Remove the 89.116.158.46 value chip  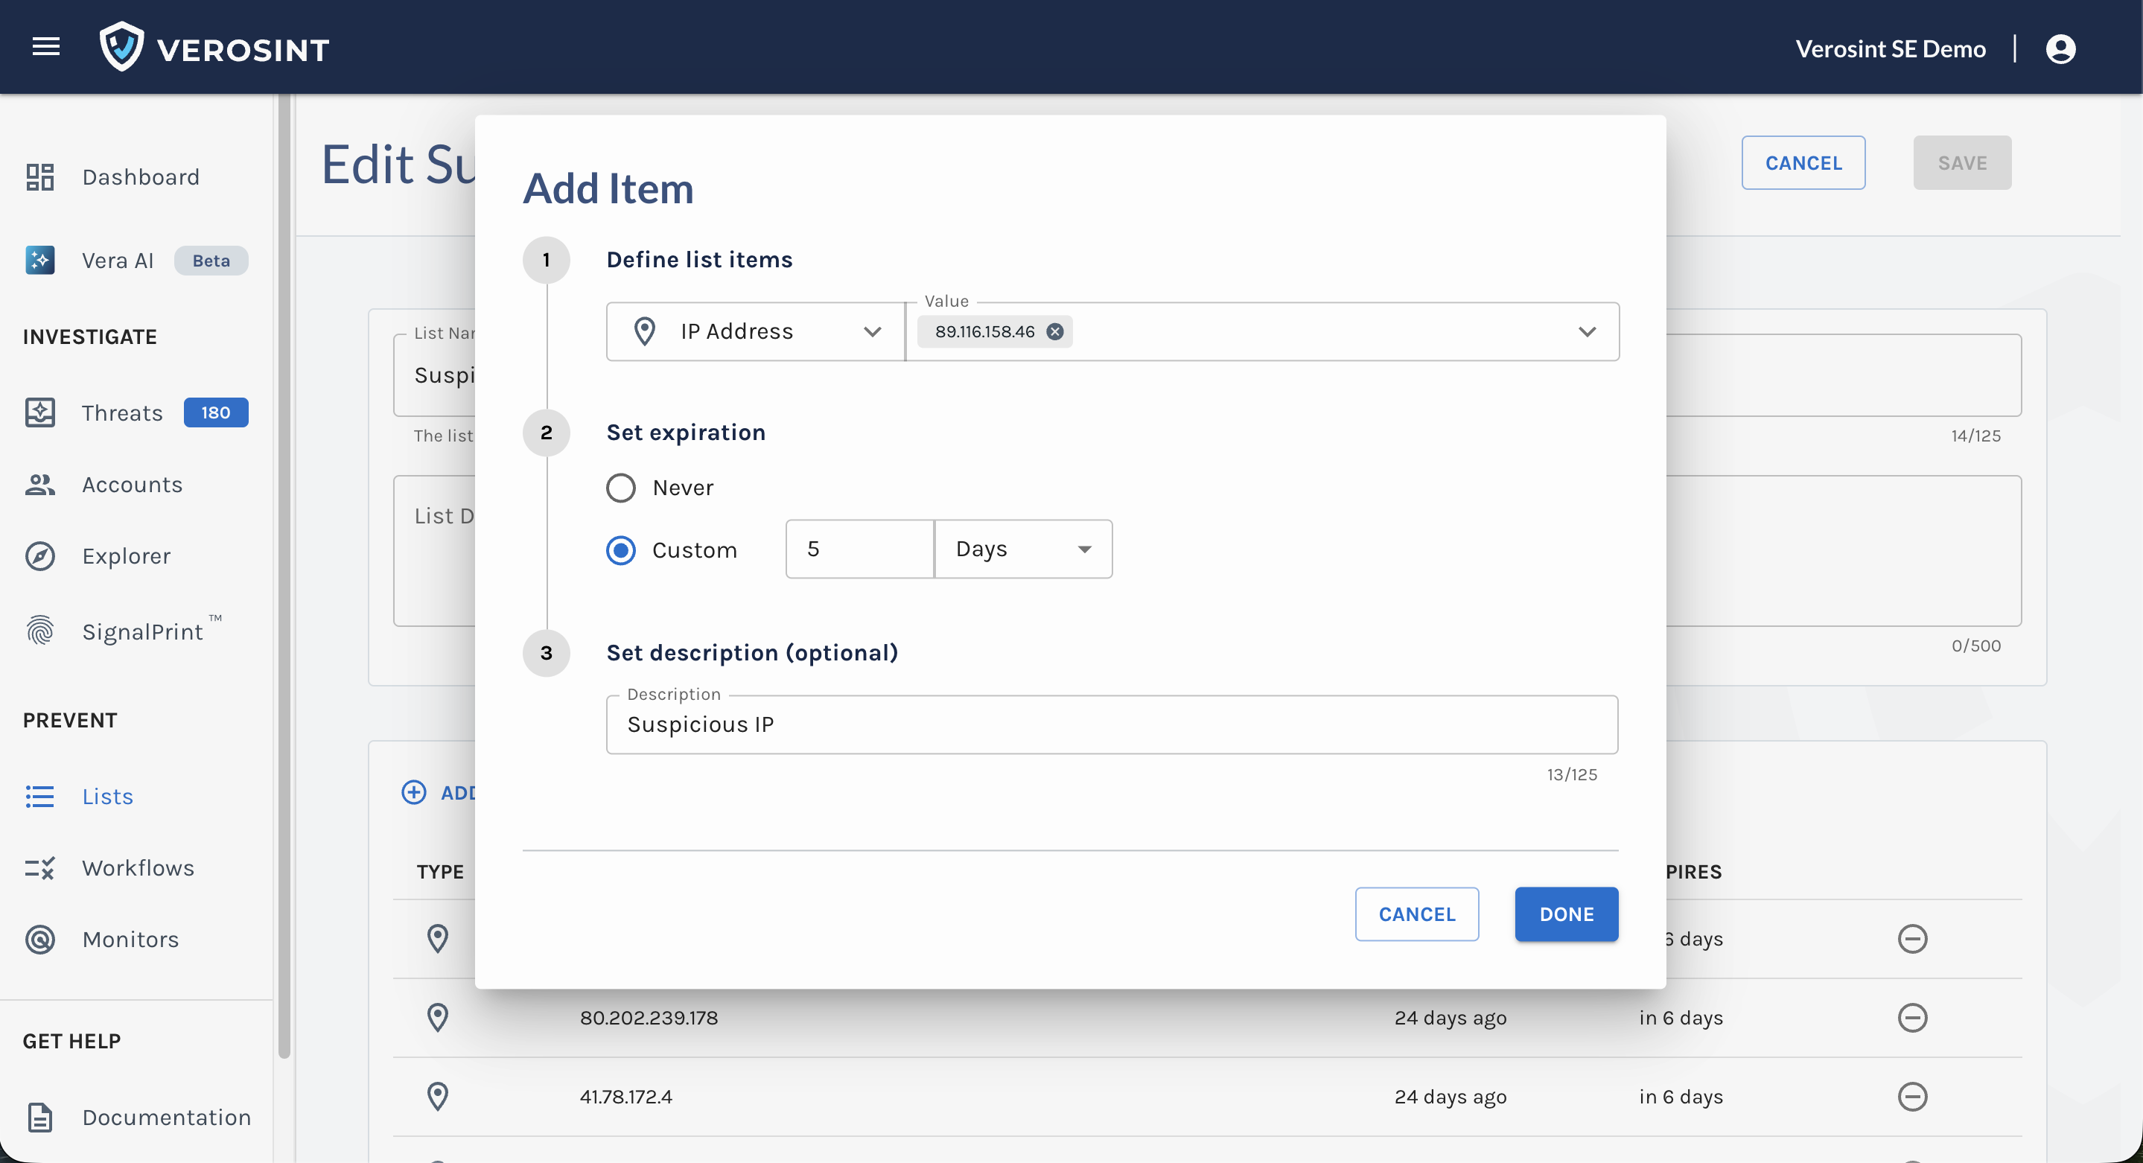click(1054, 332)
